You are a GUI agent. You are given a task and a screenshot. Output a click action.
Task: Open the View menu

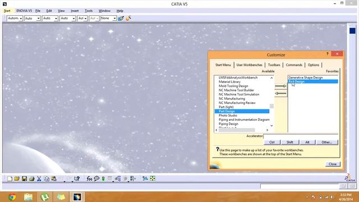click(61, 11)
